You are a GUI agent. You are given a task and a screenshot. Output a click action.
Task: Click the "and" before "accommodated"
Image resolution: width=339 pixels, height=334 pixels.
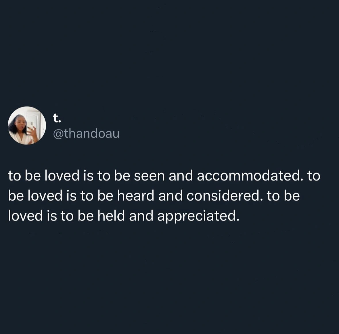coord(181,176)
